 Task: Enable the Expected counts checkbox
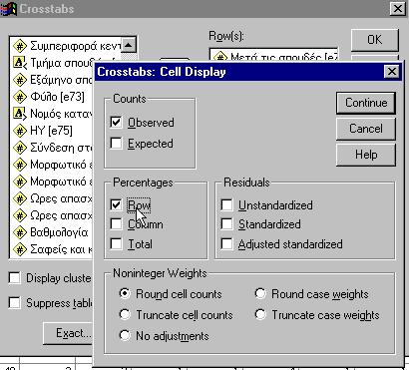pyautogui.click(x=116, y=144)
